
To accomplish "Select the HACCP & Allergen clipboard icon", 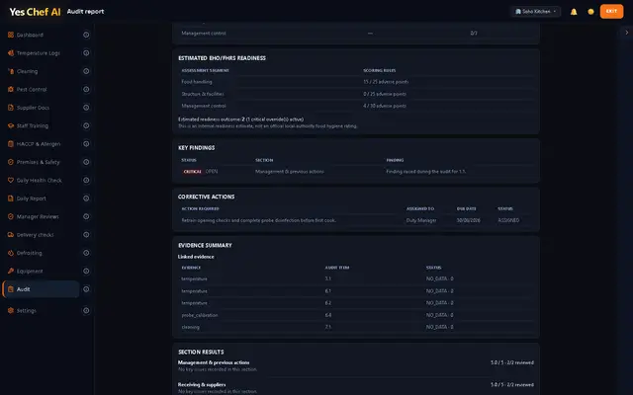I will pos(11,143).
